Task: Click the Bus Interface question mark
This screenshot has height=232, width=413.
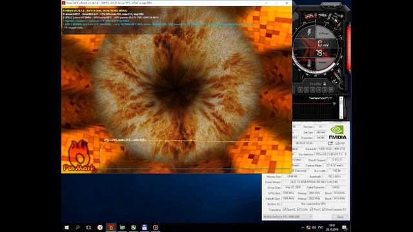Action: [346, 154]
